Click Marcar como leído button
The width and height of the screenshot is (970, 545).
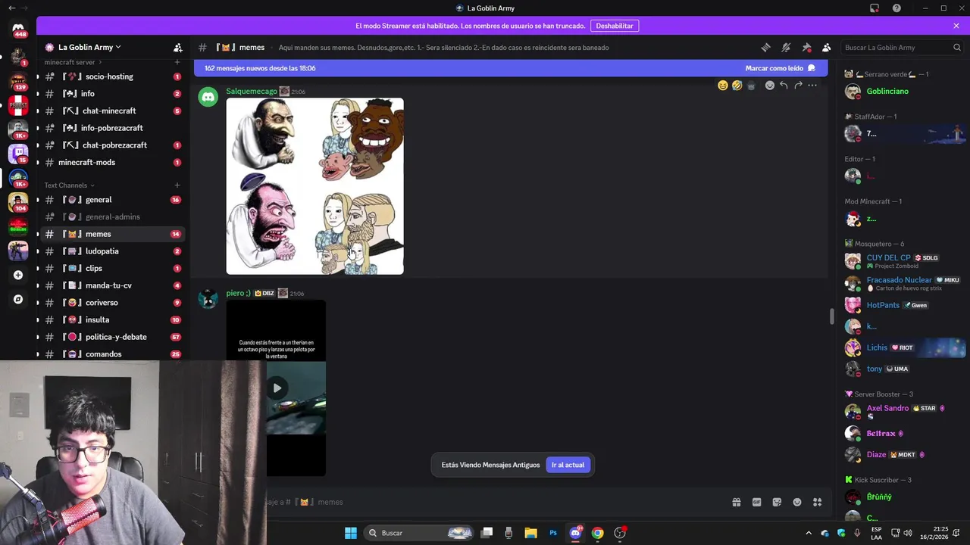[x=781, y=68]
